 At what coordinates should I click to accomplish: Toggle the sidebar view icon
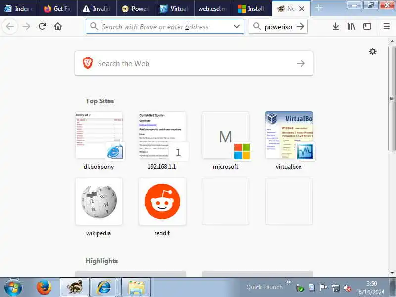367,26
